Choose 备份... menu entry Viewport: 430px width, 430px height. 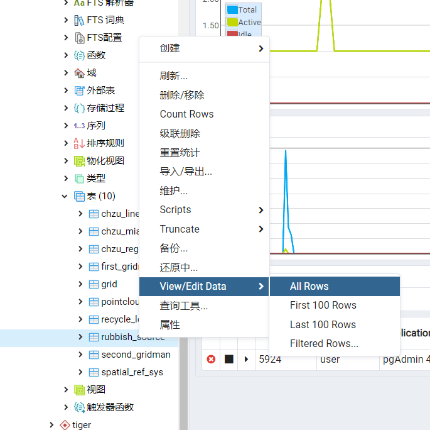[x=204, y=248]
